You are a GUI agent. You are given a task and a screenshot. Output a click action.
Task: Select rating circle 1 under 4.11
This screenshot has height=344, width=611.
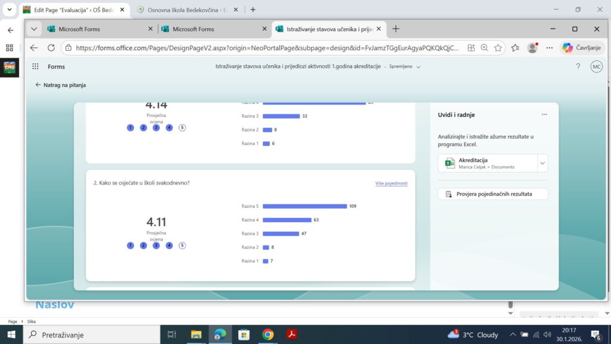click(x=131, y=245)
